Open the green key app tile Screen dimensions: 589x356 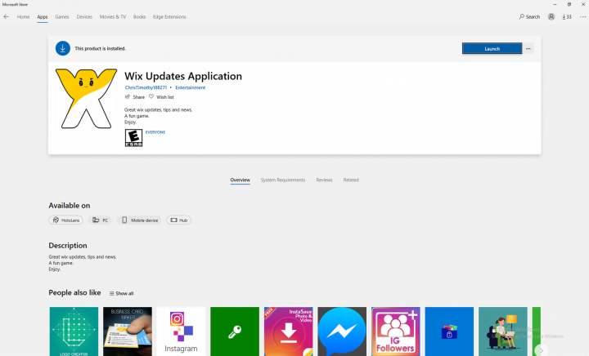(235, 332)
